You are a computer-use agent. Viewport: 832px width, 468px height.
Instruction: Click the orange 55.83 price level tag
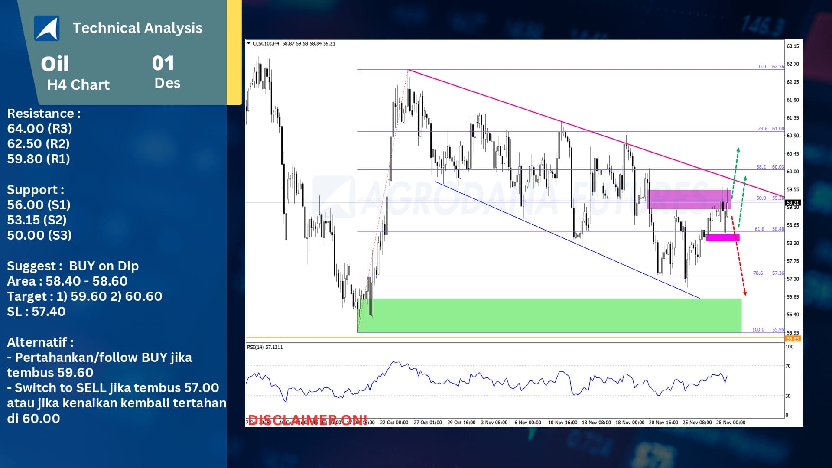793,338
